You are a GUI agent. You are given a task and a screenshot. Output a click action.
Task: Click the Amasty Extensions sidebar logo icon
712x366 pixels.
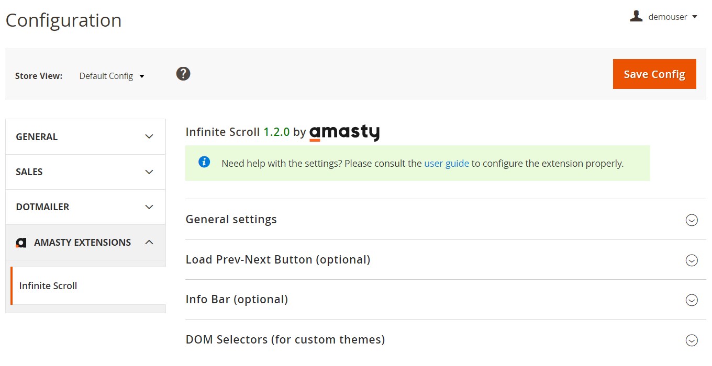pos(21,243)
